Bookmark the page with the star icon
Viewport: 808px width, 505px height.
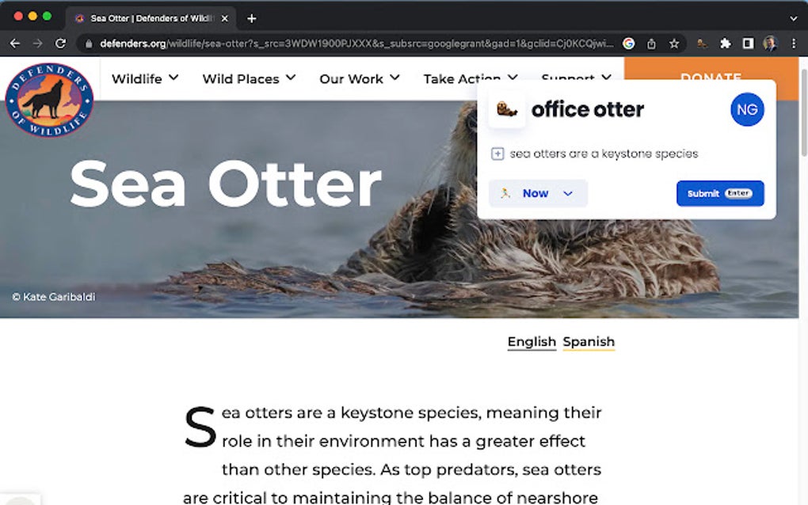675,44
